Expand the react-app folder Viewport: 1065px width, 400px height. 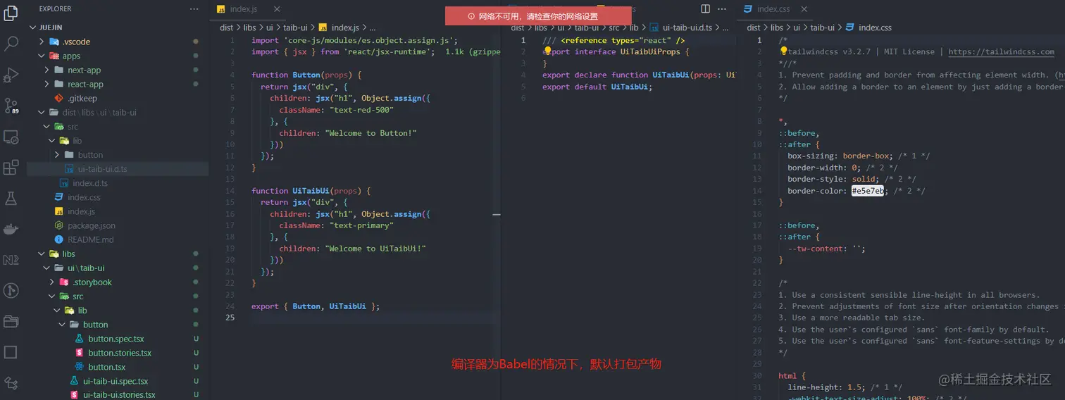tap(47, 84)
